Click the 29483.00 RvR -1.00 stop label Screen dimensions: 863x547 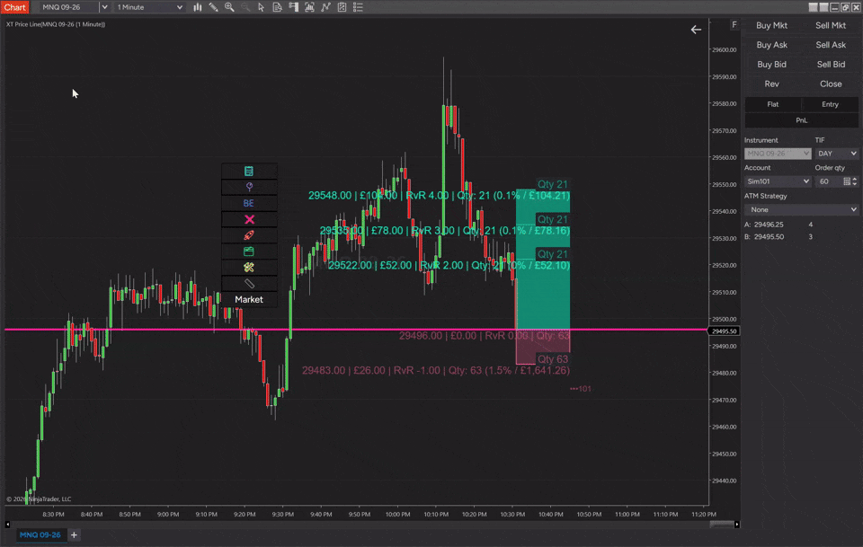click(x=436, y=371)
